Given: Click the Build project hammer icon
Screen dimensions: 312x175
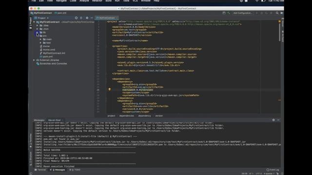Looking at the screenshot, I should 229,13.
